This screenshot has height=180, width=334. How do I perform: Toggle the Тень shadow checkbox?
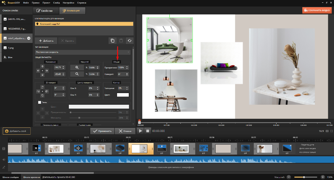click(x=39, y=102)
